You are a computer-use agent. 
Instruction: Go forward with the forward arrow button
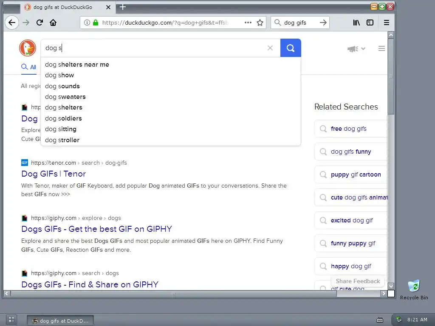pyautogui.click(x=26, y=22)
